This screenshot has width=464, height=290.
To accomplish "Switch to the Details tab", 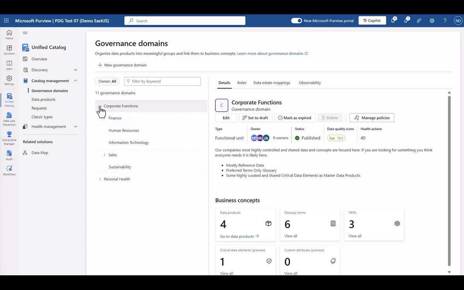I will coord(224,83).
